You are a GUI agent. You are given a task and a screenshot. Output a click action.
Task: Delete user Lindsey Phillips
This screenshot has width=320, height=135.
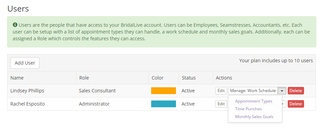(x=296, y=91)
